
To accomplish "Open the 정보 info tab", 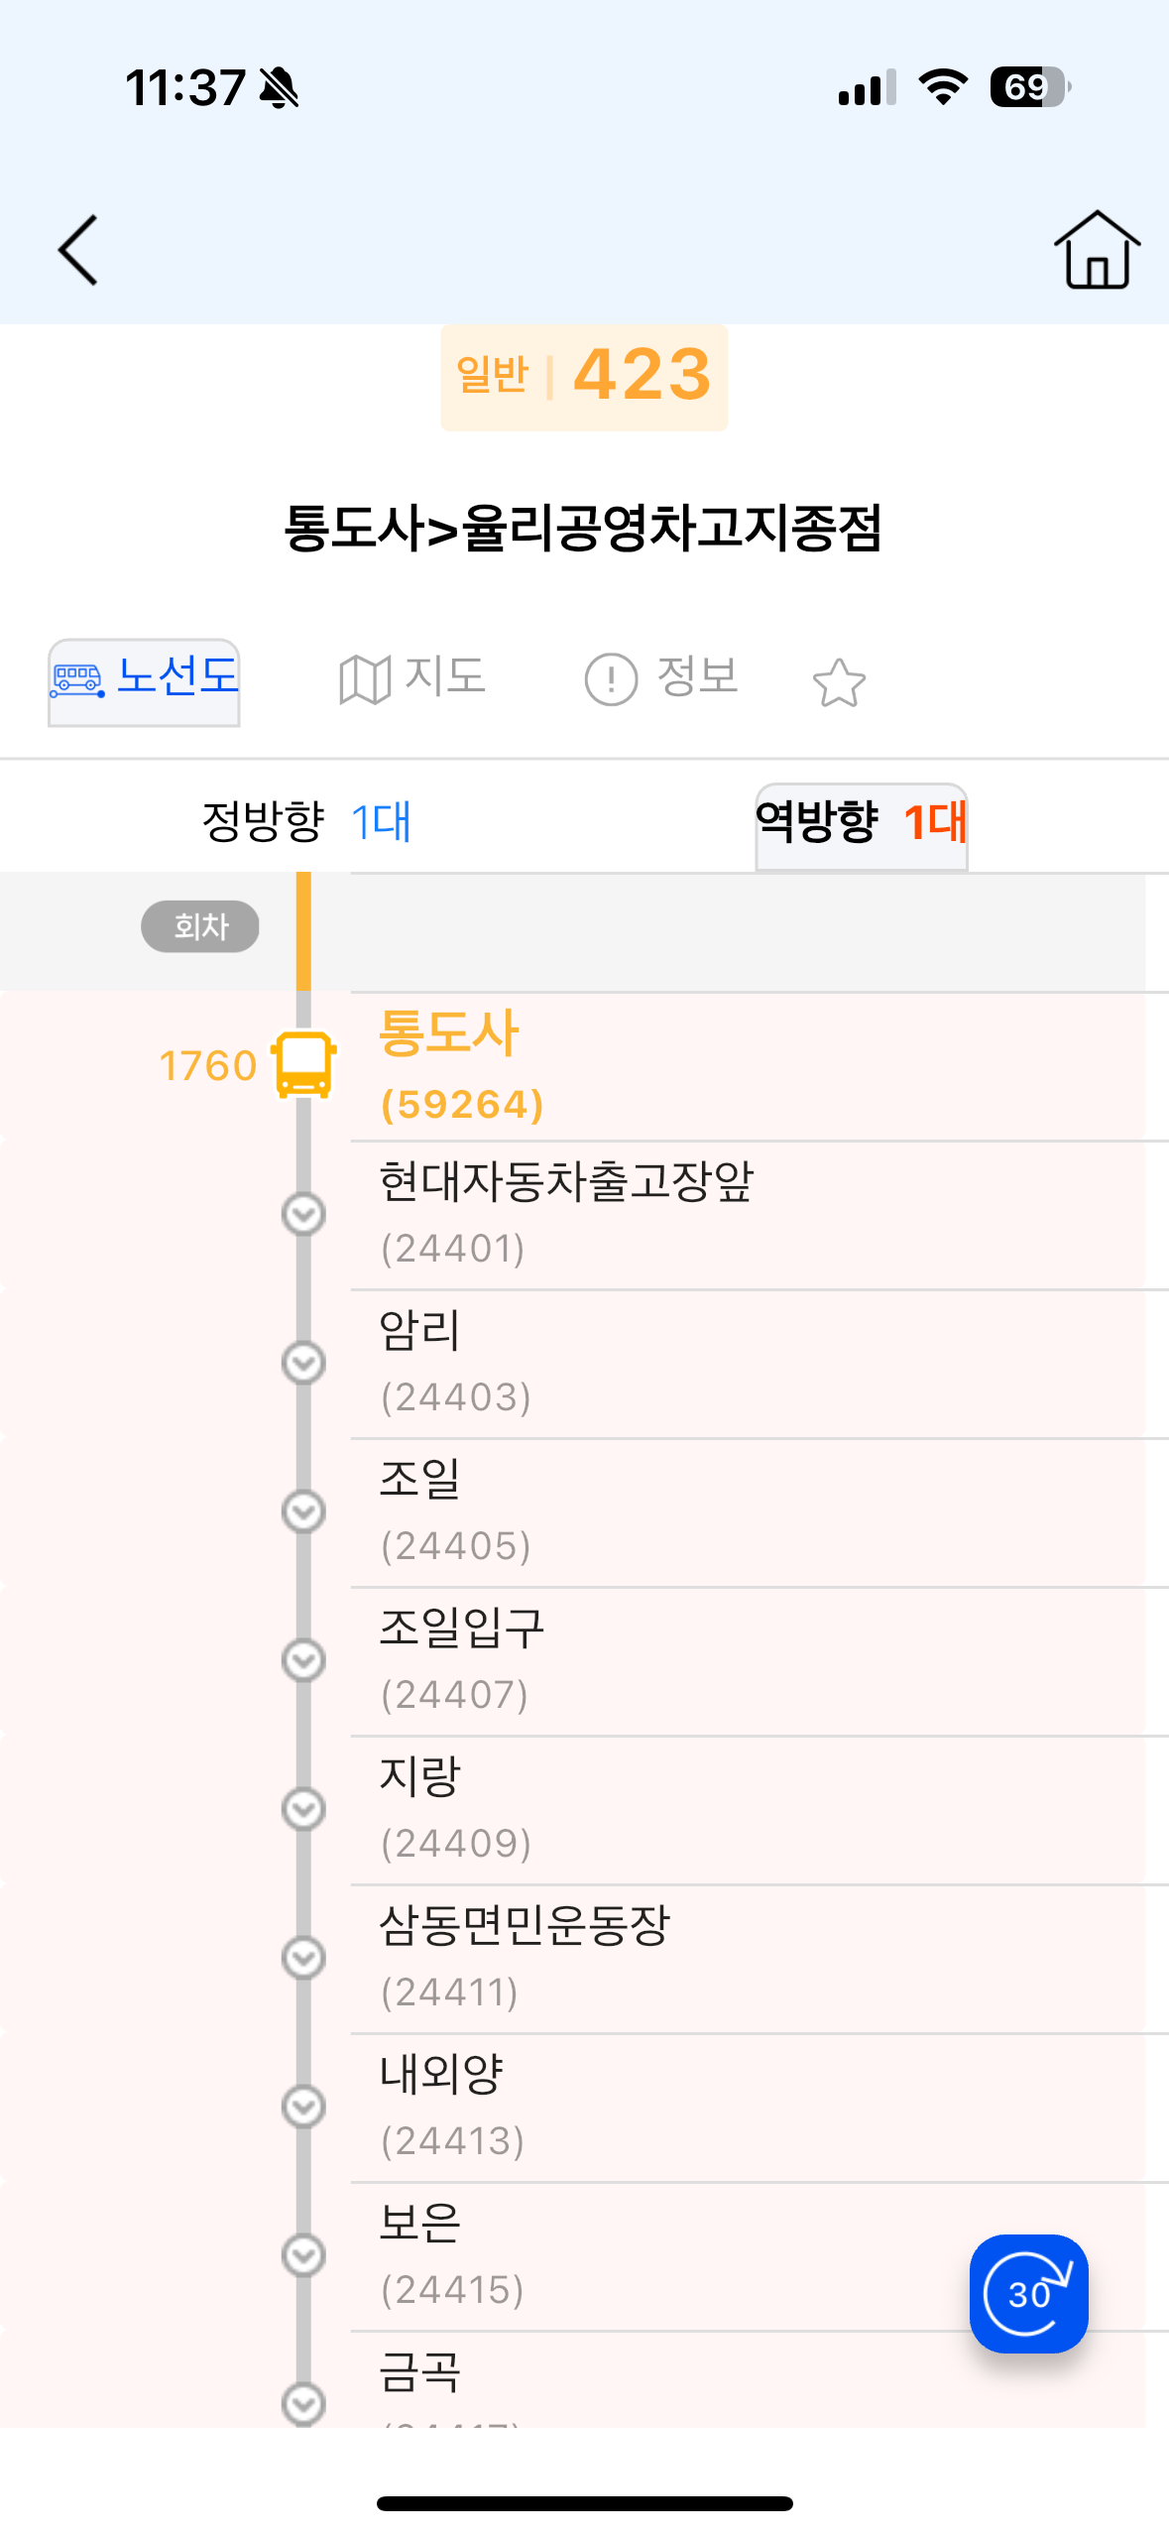I will [661, 678].
